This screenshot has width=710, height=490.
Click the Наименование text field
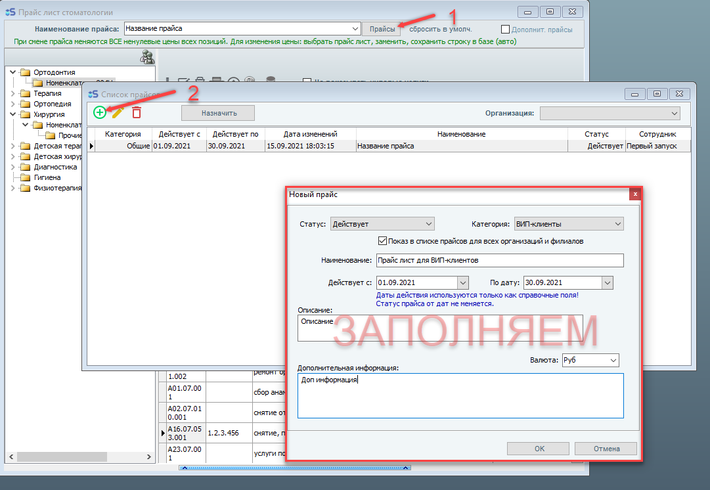499,260
